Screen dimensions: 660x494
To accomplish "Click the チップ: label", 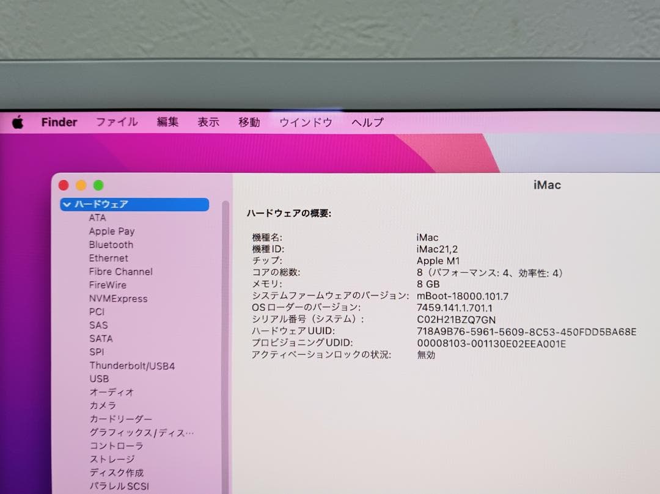I will [267, 261].
